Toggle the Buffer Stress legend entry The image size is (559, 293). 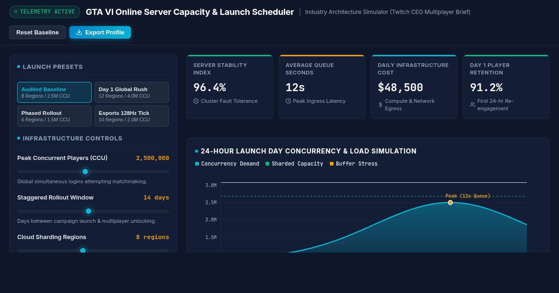click(354, 164)
